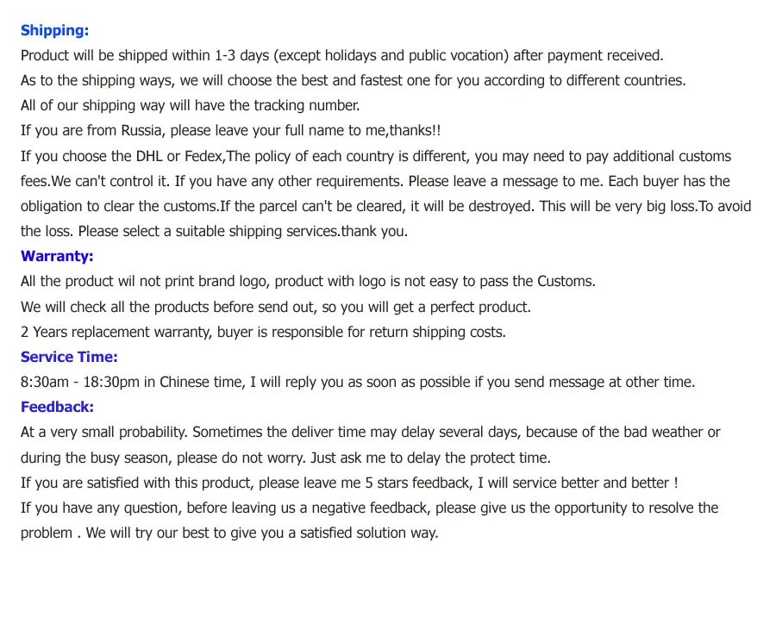Click the line about shipping within 1-3 days

pyautogui.click(x=342, y=55)
